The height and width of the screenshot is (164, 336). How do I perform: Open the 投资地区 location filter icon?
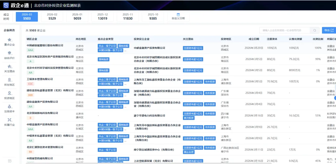click(10, 93)
